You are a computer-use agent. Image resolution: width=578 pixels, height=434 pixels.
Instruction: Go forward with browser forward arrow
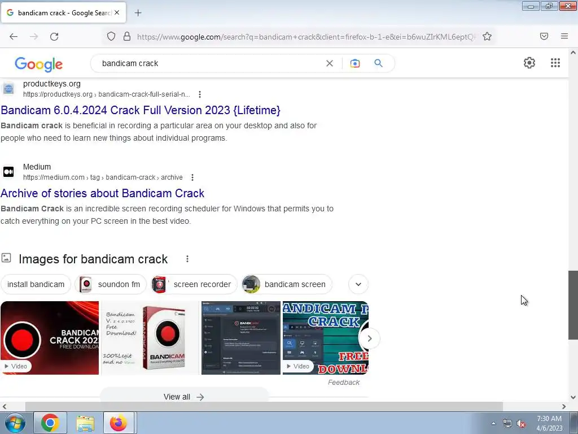coord(34,37)
